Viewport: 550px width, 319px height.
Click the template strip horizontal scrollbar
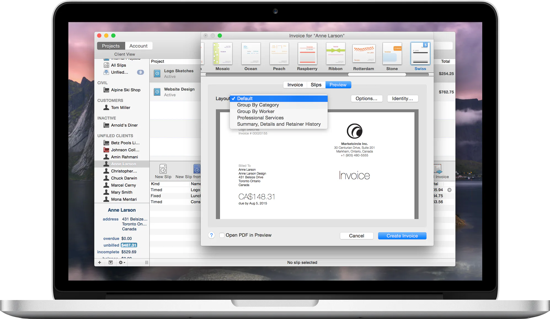point(377,75)
